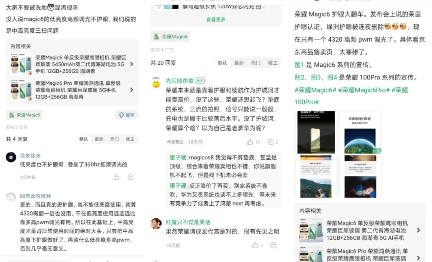Open the #荣耀Magic6# hashtag

click(315, 90)
